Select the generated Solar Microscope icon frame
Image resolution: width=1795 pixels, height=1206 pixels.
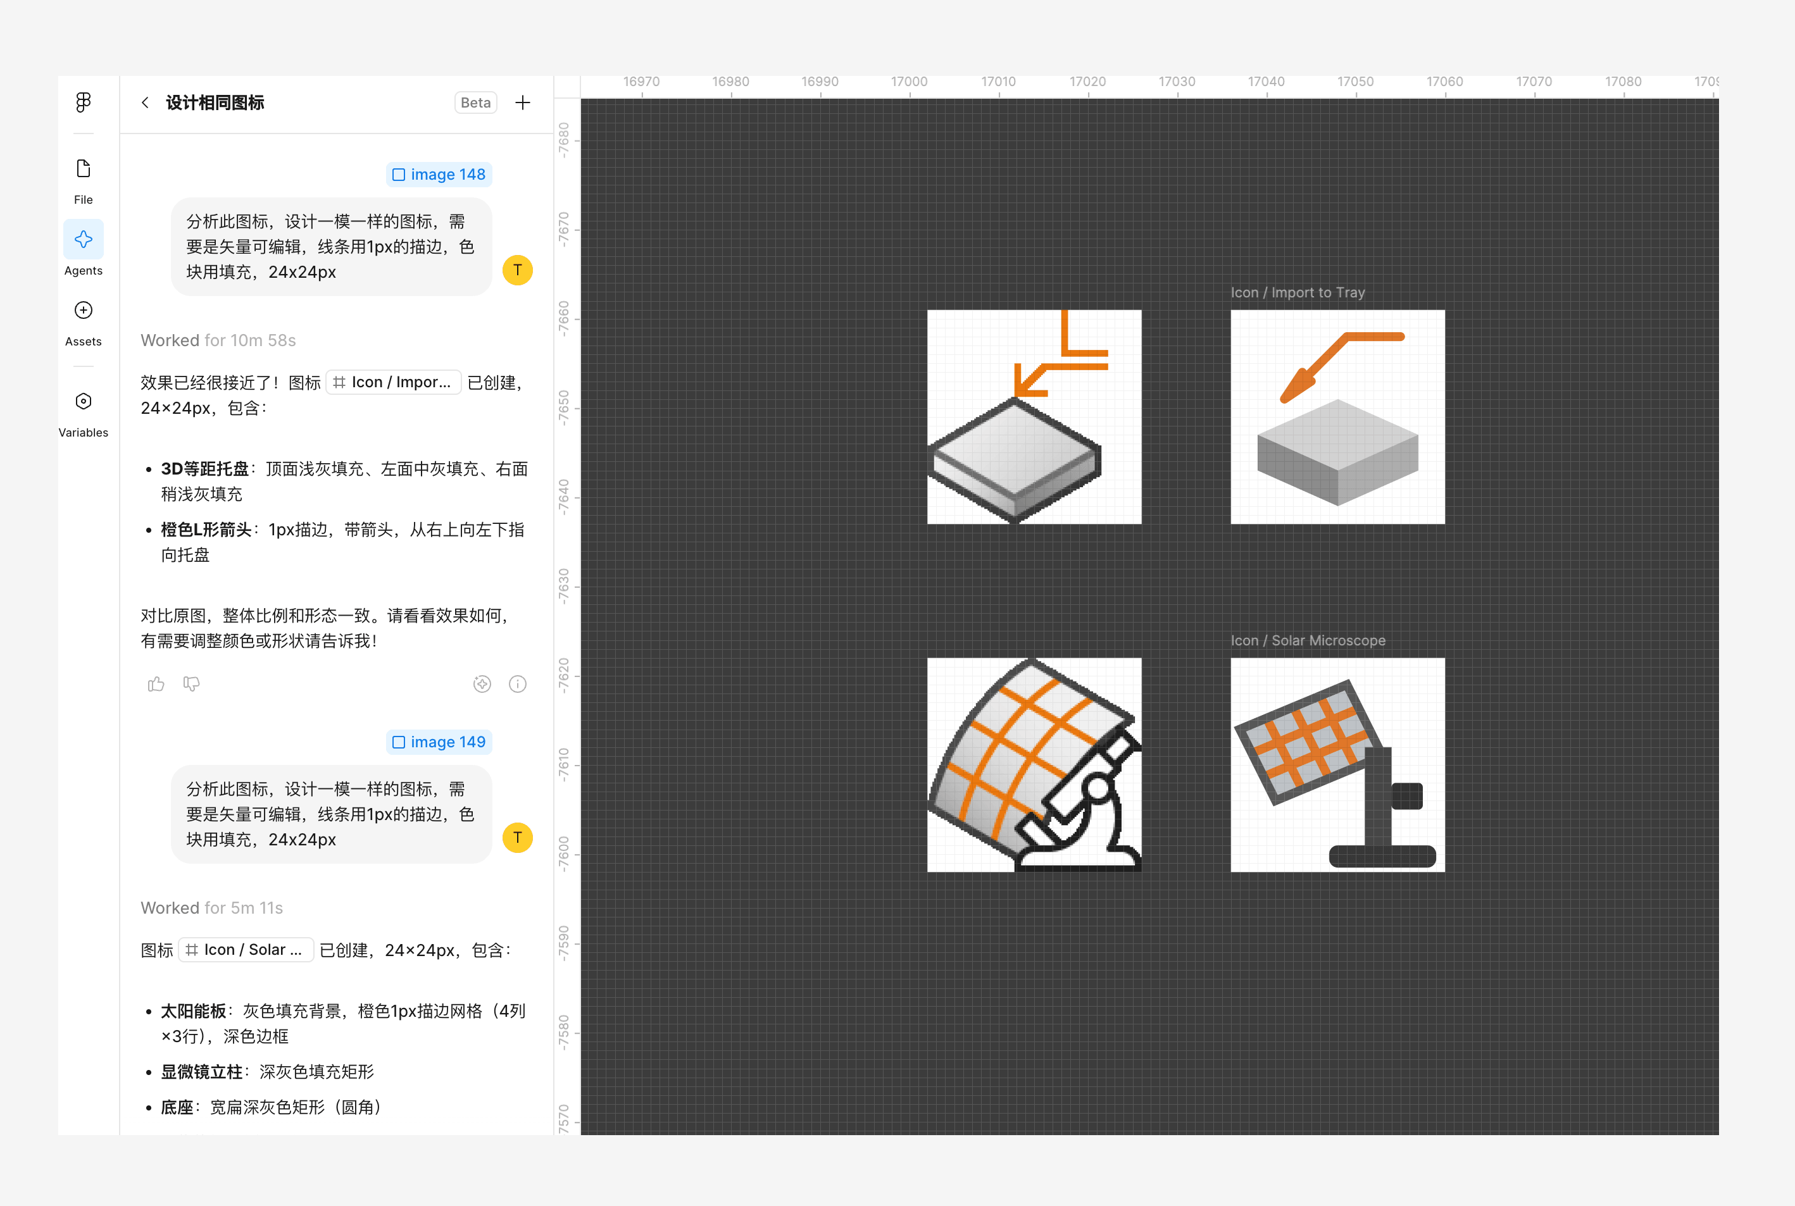(1337, 764)
